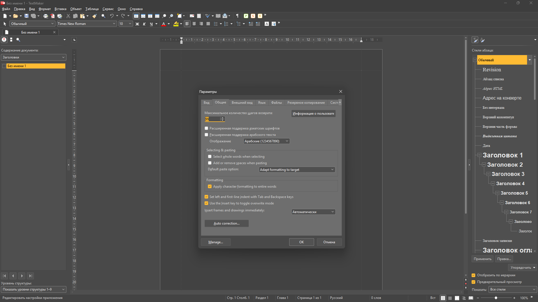Check Select whole words when selecting

tap(210, 157)
